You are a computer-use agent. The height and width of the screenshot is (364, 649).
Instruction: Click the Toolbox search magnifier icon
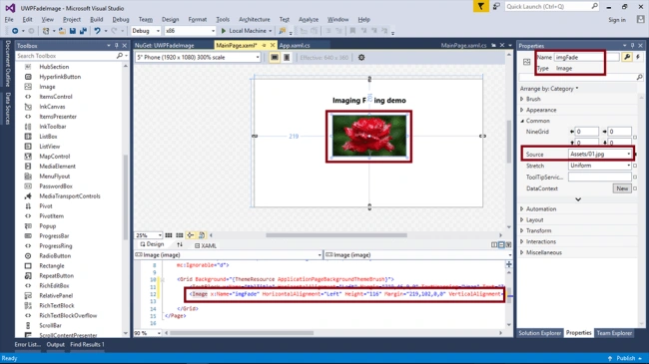coord(120,56)
